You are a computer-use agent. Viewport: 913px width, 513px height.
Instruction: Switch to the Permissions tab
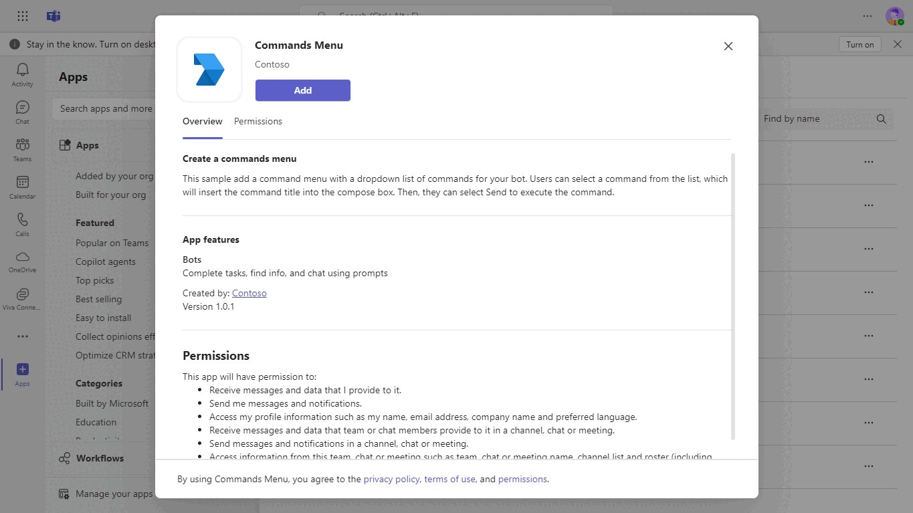coord(258,121)
